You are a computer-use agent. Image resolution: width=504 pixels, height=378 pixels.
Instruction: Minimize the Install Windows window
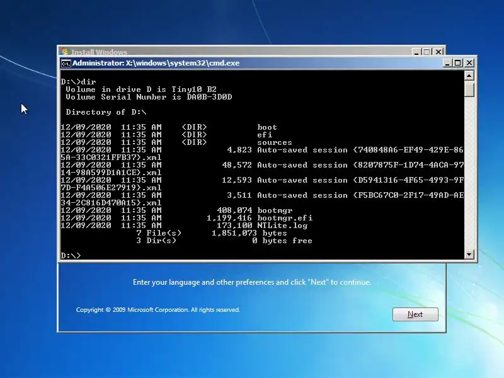[x=416, y=52]
